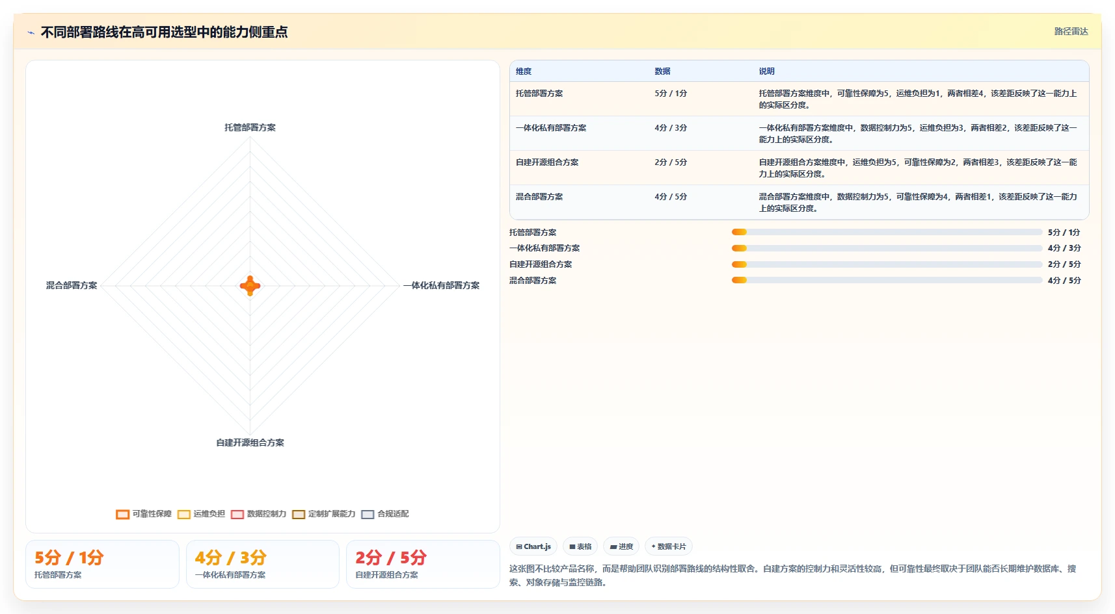
Task: Select the 自建开源组合方案 table row name
Action: tap(547, 162)
